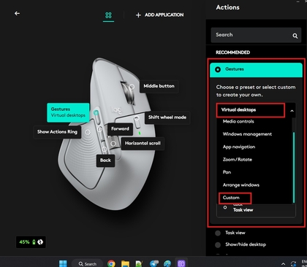Click the horizontal scroll wheel hotspot
Screen dimensions: 307x267
pos(113,144)
